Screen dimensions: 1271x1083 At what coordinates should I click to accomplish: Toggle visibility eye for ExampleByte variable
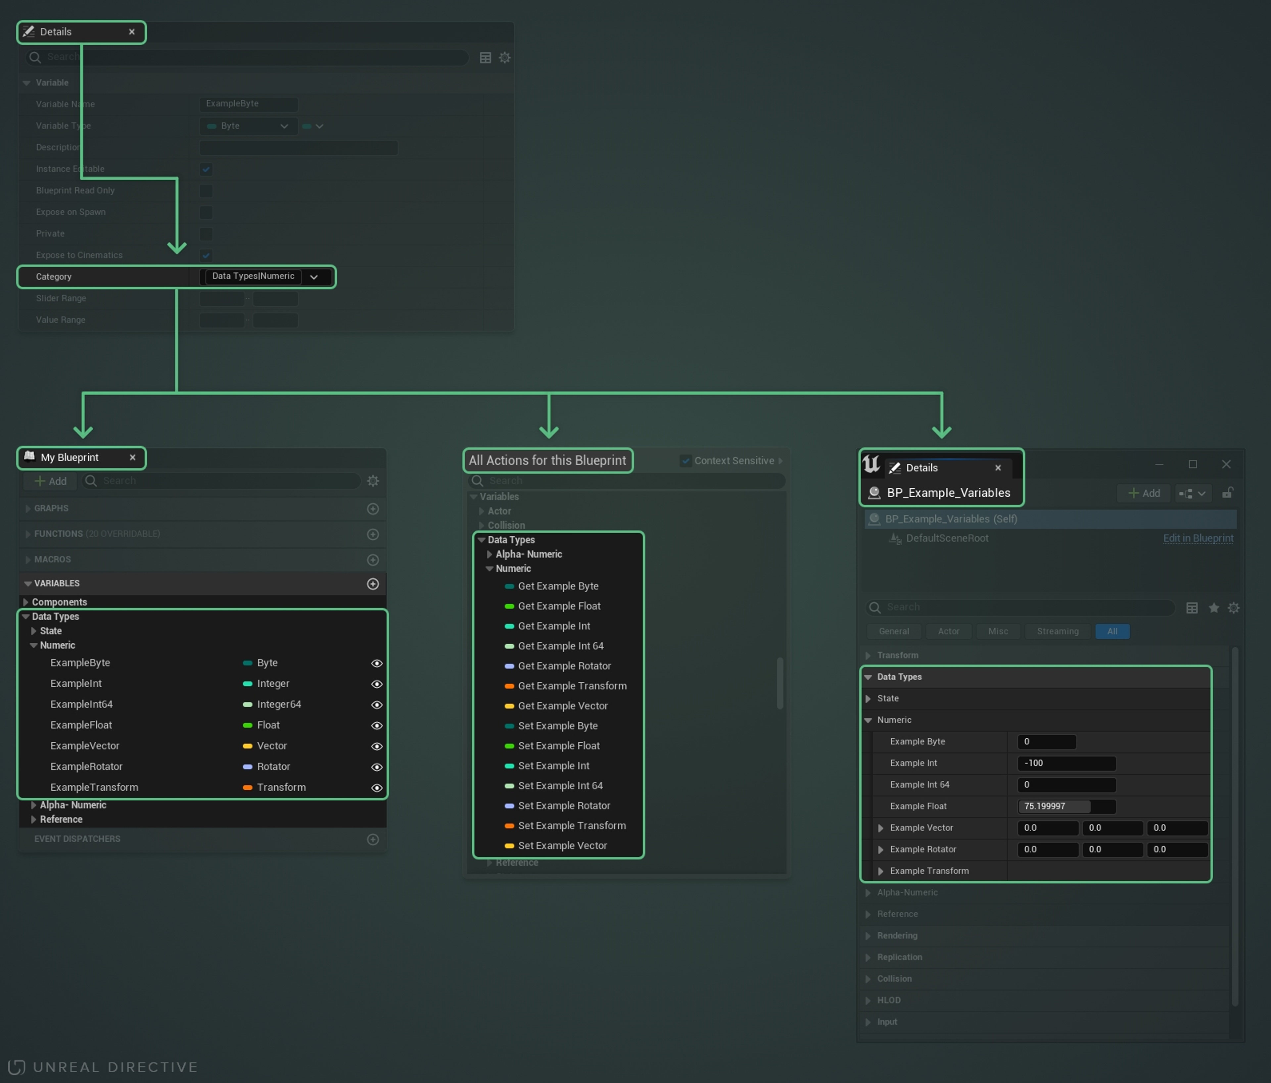click(x=377, y=663)
